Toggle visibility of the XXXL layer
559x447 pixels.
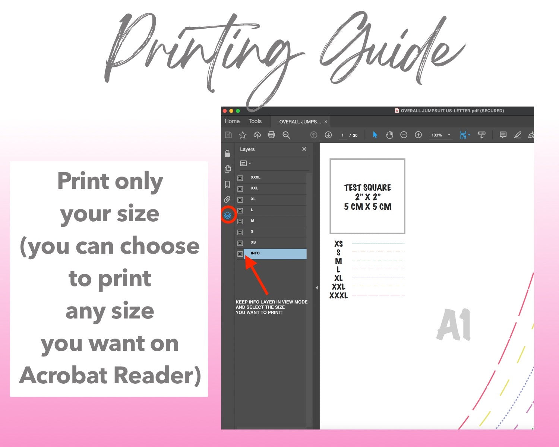(x=240, y=178)
